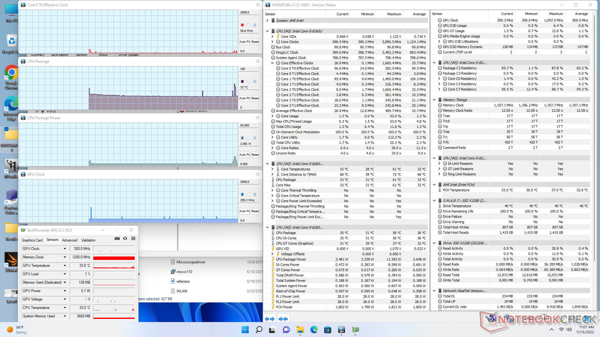This screenshot has width=600, height=337.
Task: Expand the System: AMI Intel sensor group
Action: pos(267,21)
